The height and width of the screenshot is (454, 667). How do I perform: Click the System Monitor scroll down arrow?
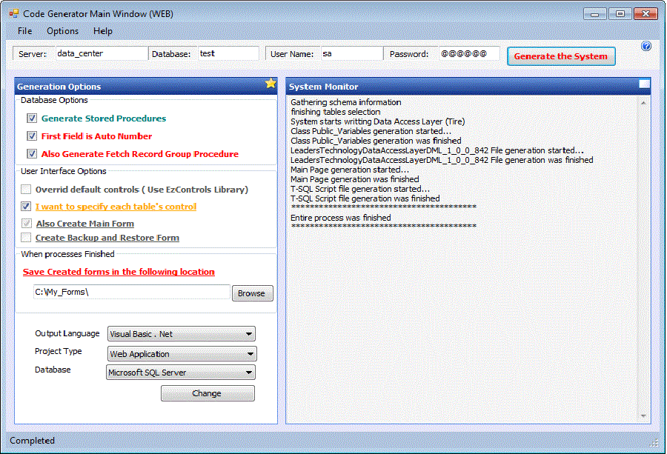point(643,416)
